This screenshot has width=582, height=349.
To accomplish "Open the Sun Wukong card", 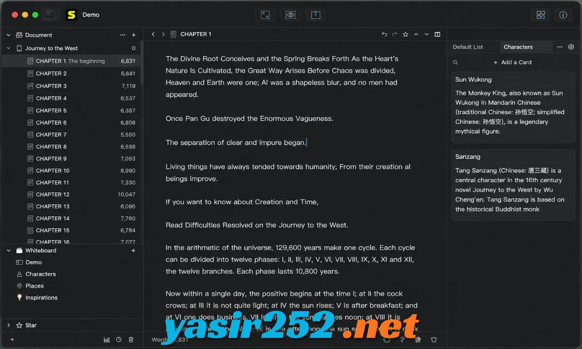I will click(513, 107).
